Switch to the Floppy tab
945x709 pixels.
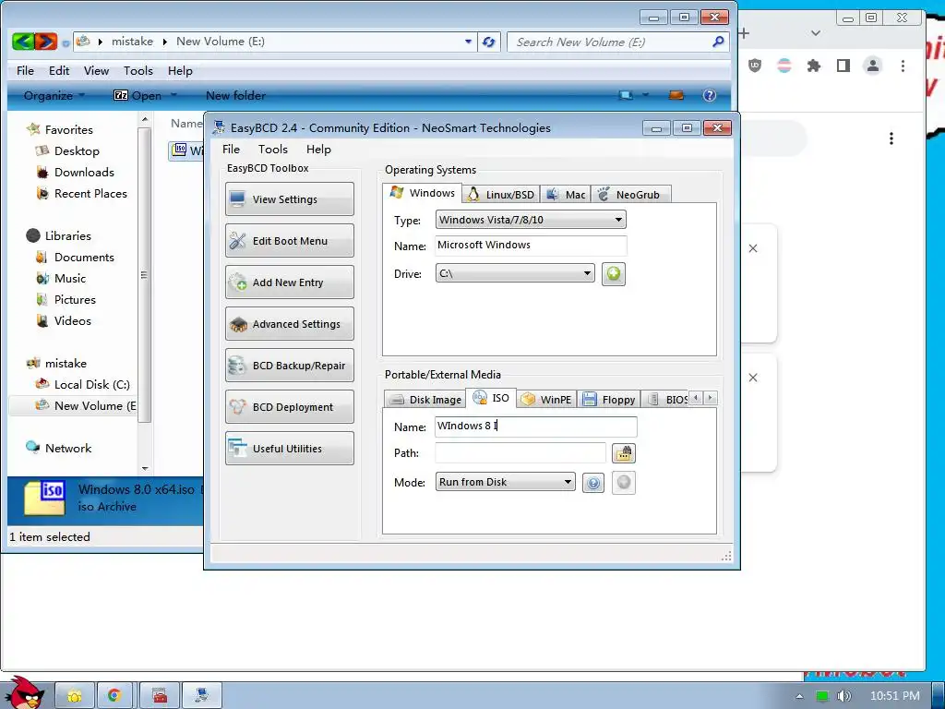pyautogui.click(x=609, y=399)
